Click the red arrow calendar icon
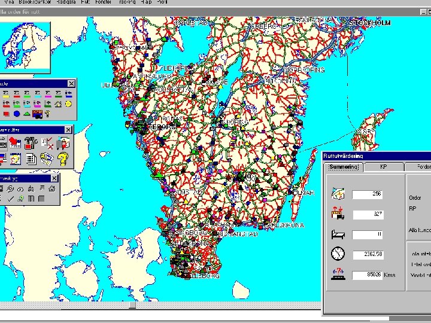431x323 pixels. tap(15, 143)
